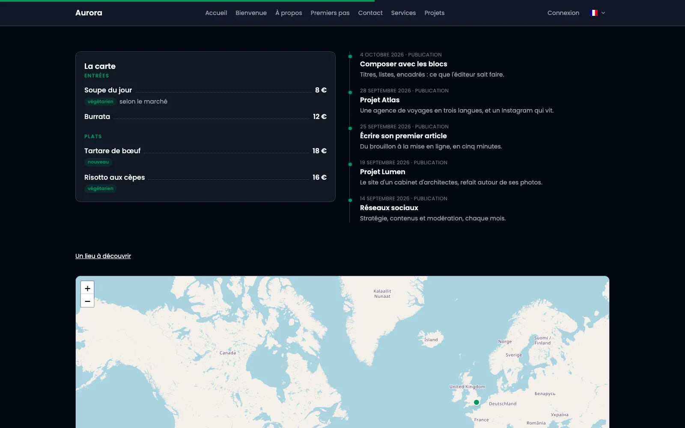Click 'United Kingdom' label on map
Viewport: 685px width, 428px height.
coord(467,386)
